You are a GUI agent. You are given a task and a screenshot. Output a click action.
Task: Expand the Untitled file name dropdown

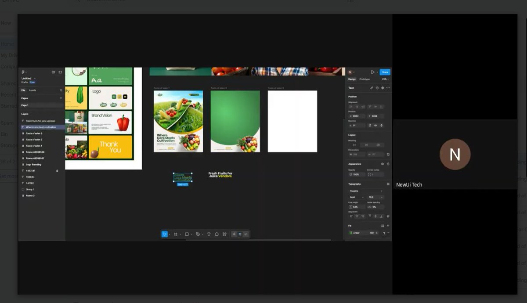tap(35, 78)
